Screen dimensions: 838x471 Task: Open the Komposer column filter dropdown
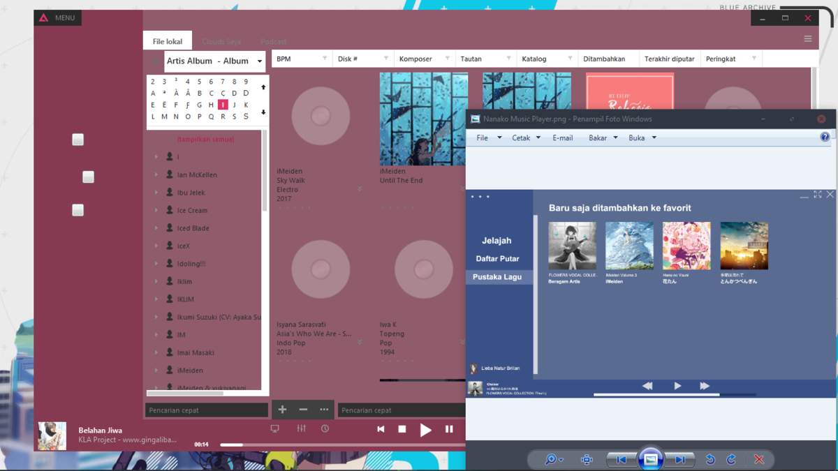(x=447, y=59)
